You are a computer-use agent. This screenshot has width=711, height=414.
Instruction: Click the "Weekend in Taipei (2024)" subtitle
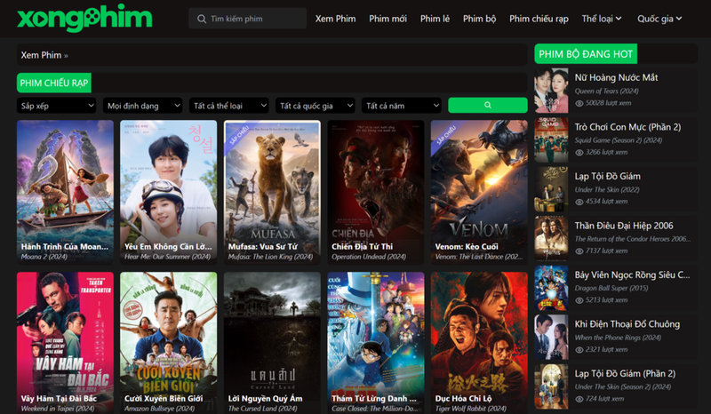(x=58, y=409)
